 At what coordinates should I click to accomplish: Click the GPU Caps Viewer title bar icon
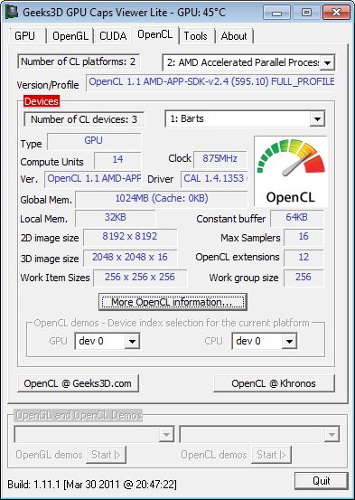click(x=12, y=12)
